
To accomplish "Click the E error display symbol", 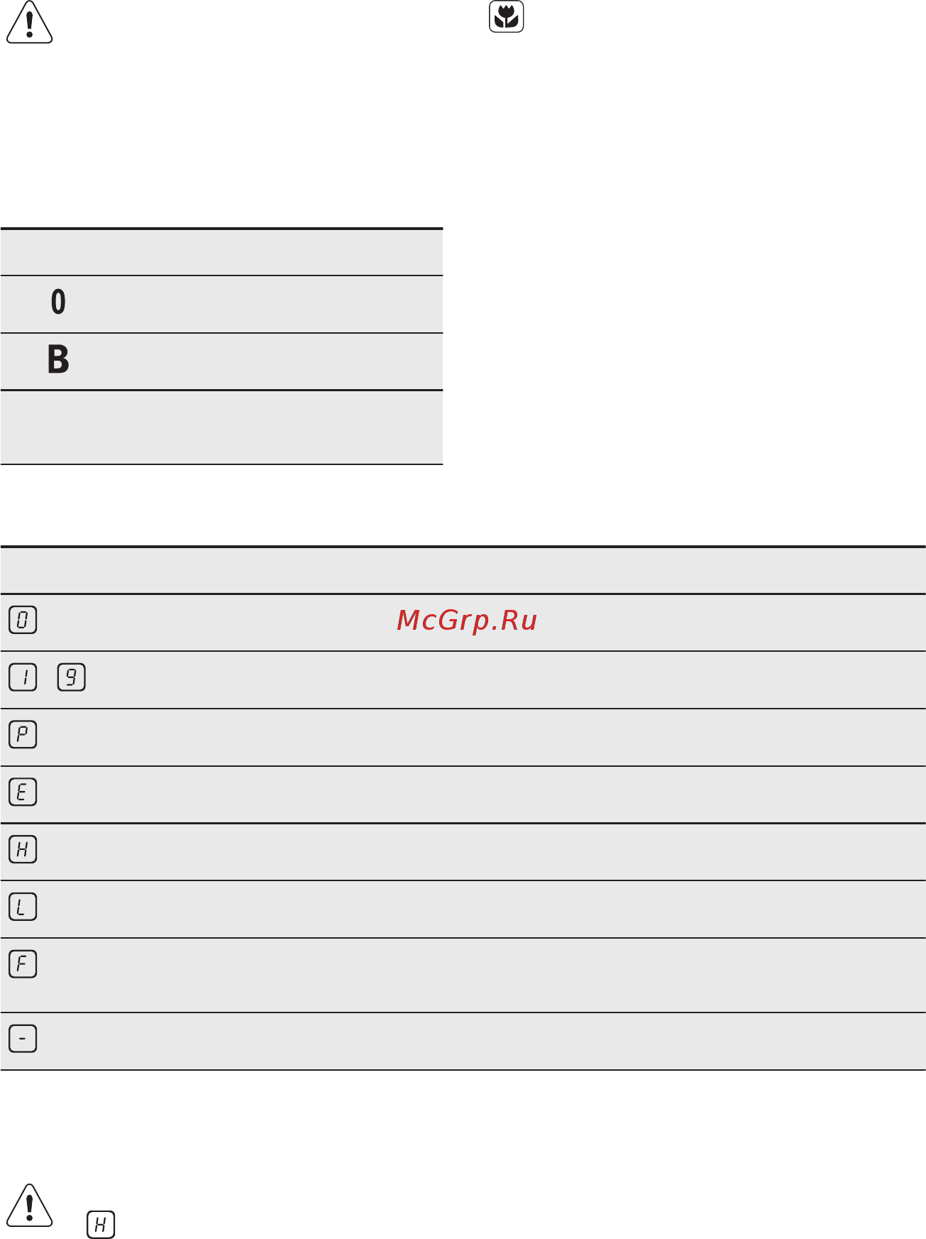I will pos(23,792).
